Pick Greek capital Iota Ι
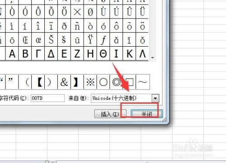 coord(116,53)
